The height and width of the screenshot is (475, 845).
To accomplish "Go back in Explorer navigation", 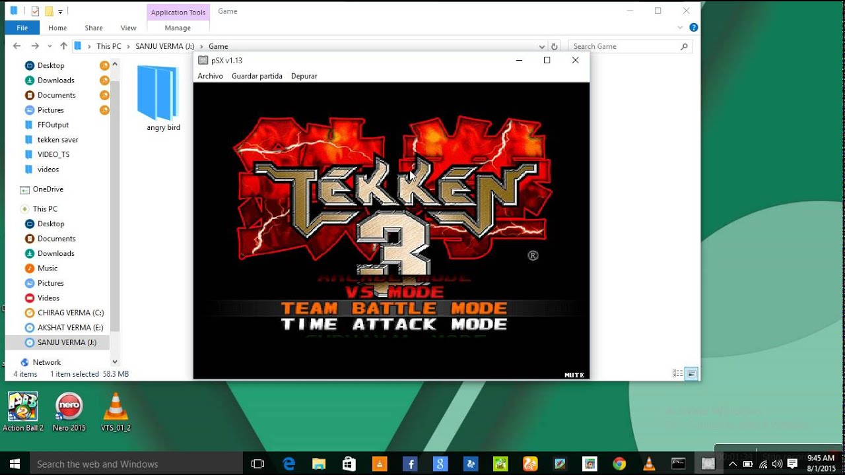I will [17, 46].
